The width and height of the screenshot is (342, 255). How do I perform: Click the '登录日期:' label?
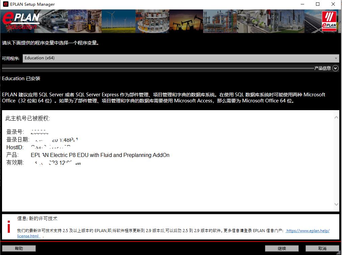[18, 139]
